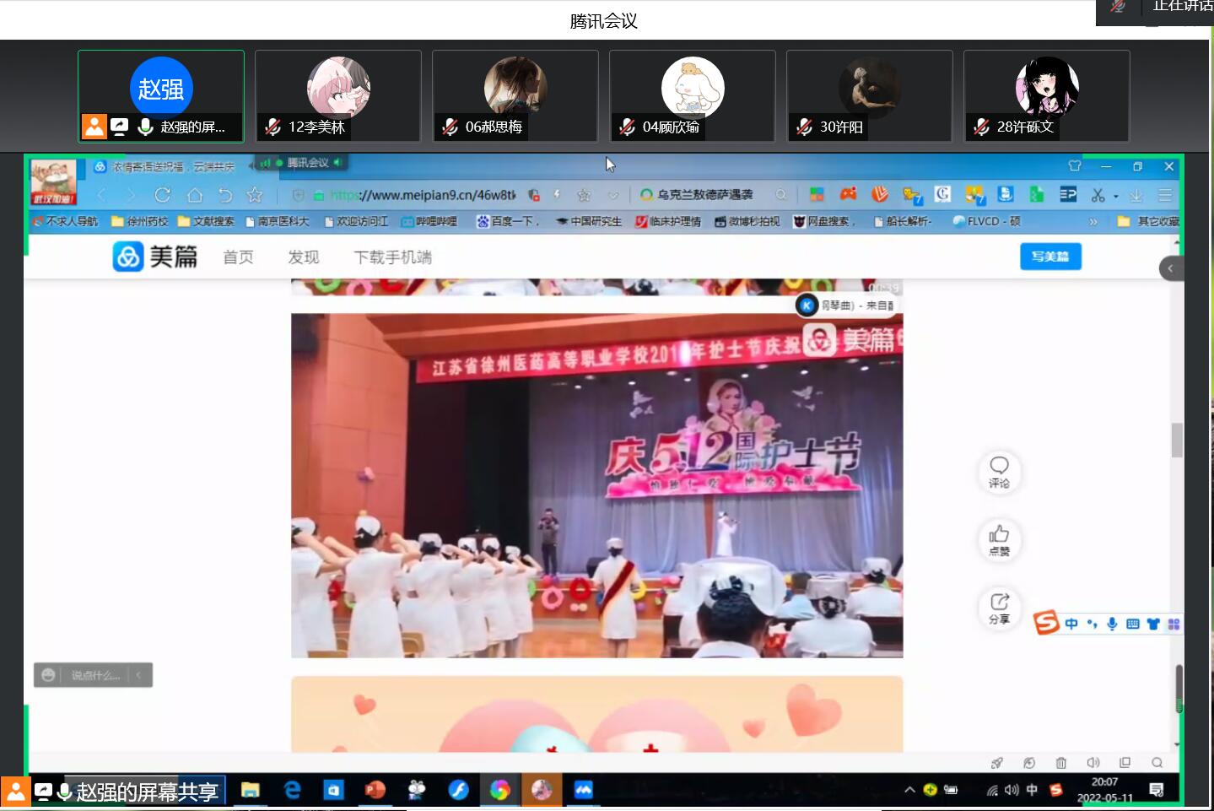1214x811 pixels.
Task: Collapse the 说点什么 chat box arrow
Action: [x=139, y=675]
